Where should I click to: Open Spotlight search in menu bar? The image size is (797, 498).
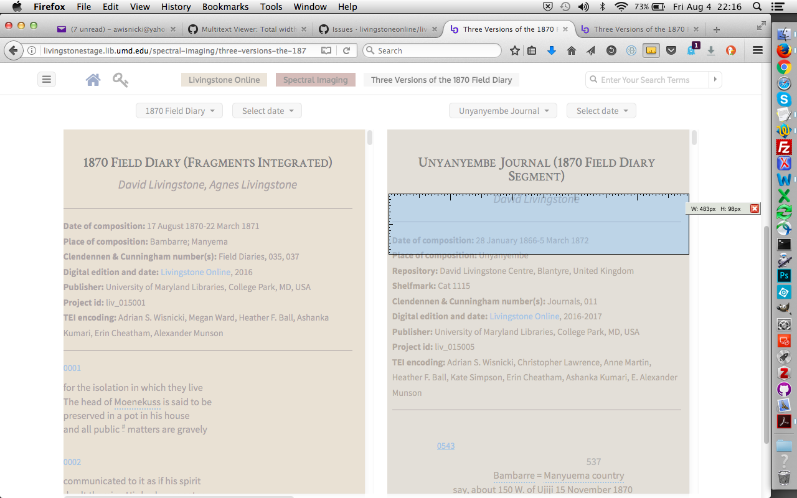click(x=757, y=7)
